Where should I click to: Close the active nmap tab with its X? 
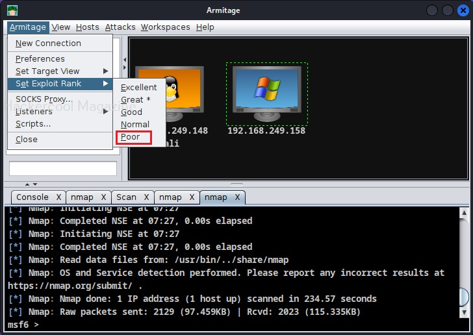pos(237,197)
